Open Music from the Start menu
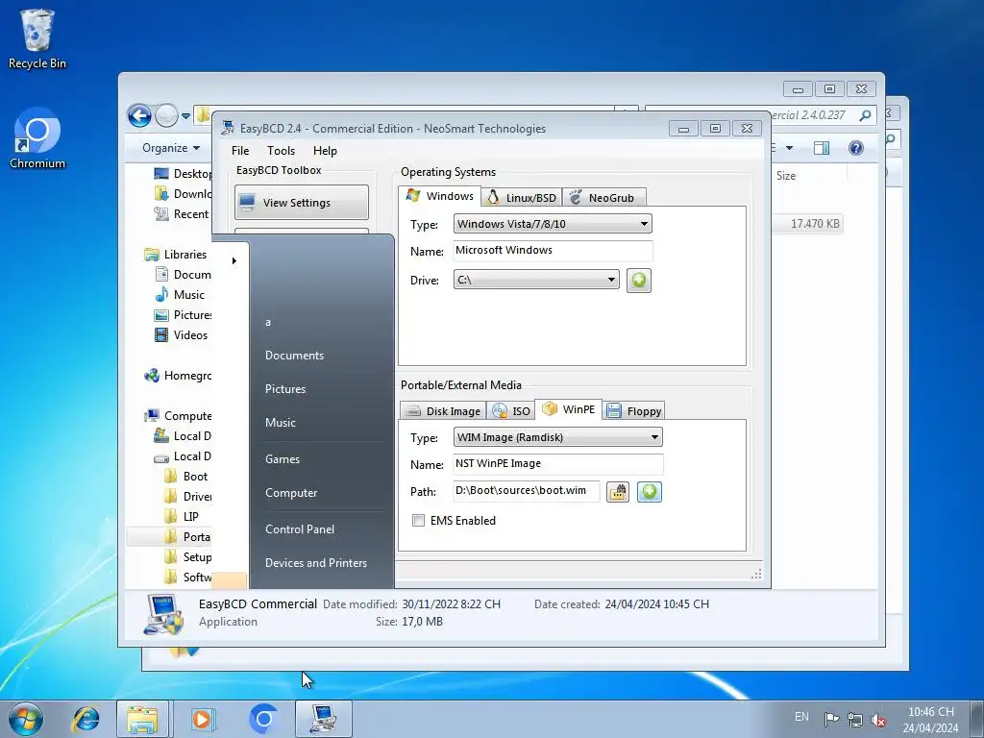This screenshot has height=738, width=984. click(x=281, y=423)
